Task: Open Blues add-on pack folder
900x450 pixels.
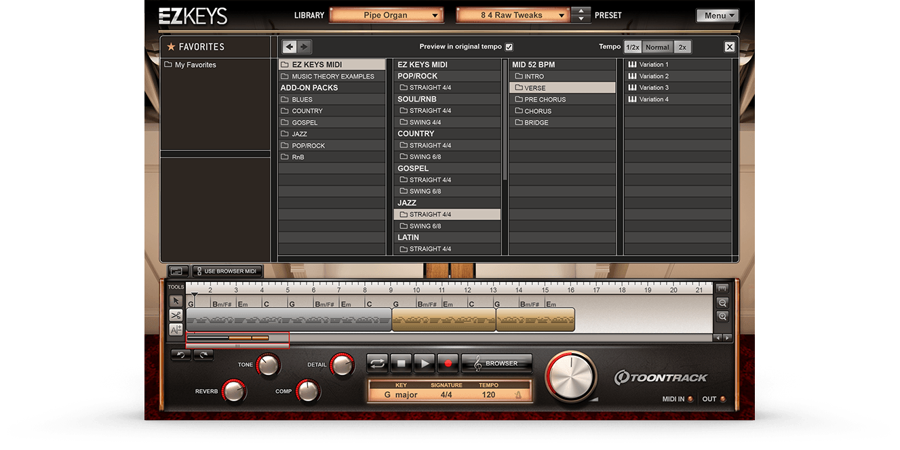Action: (x=332, y=99)
